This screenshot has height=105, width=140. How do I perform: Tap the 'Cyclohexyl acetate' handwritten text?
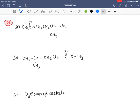45,94
